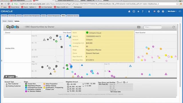Click the Value Proposition orange legend swatch

point(44,84)
